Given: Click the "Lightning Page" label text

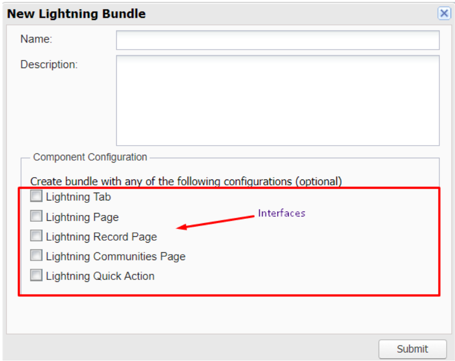Looking at the screenshot, I should tap(83, 217).
